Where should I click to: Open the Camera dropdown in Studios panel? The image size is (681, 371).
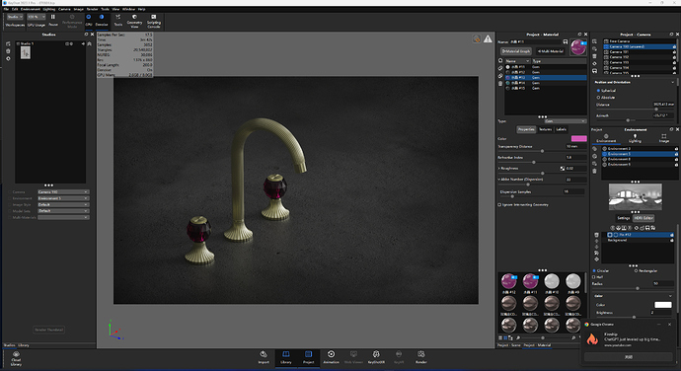point(63,192)
